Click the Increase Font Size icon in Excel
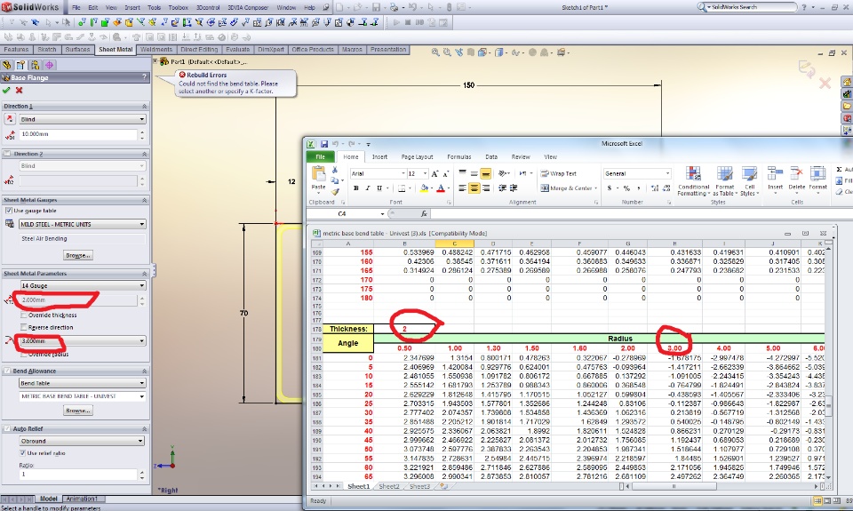The image size is (853, 511). pos(434,173)
